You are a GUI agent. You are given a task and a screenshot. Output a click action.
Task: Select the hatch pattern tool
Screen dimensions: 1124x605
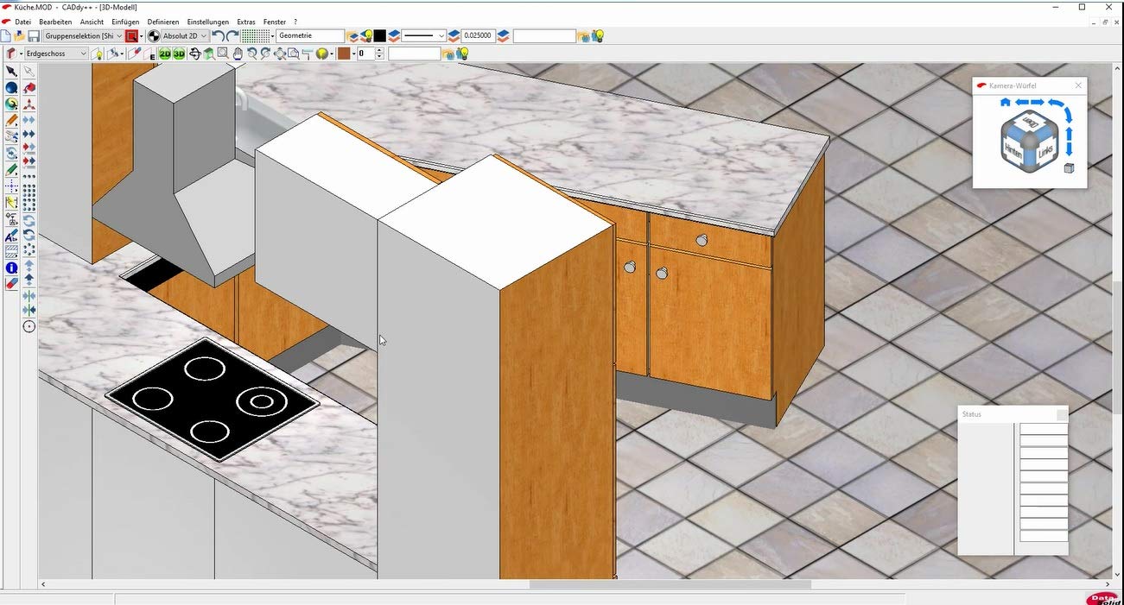pyautogui.click(x=11, y=252)
